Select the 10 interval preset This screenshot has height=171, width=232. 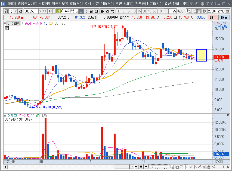(x=134, y=11)
